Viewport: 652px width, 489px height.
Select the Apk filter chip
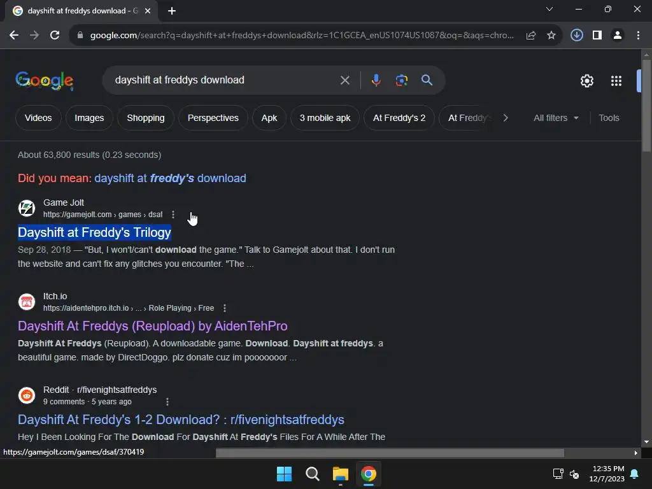pos(269,118)
